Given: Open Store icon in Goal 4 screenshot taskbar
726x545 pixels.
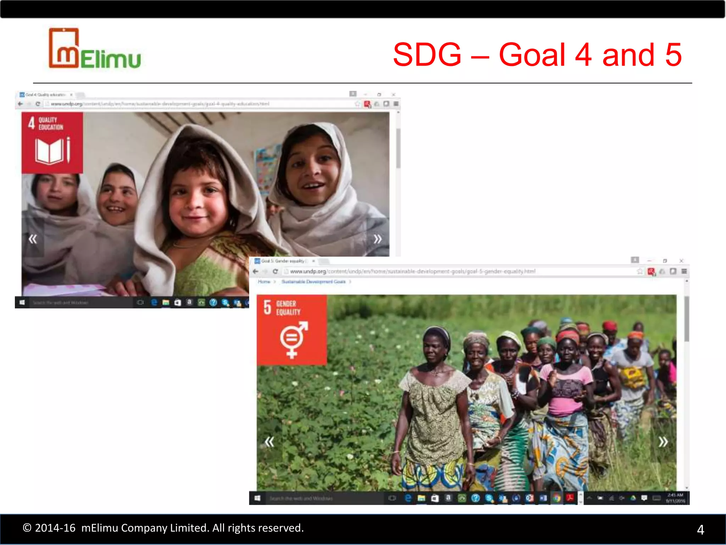Looking at the screenshot, I should 178,302.
